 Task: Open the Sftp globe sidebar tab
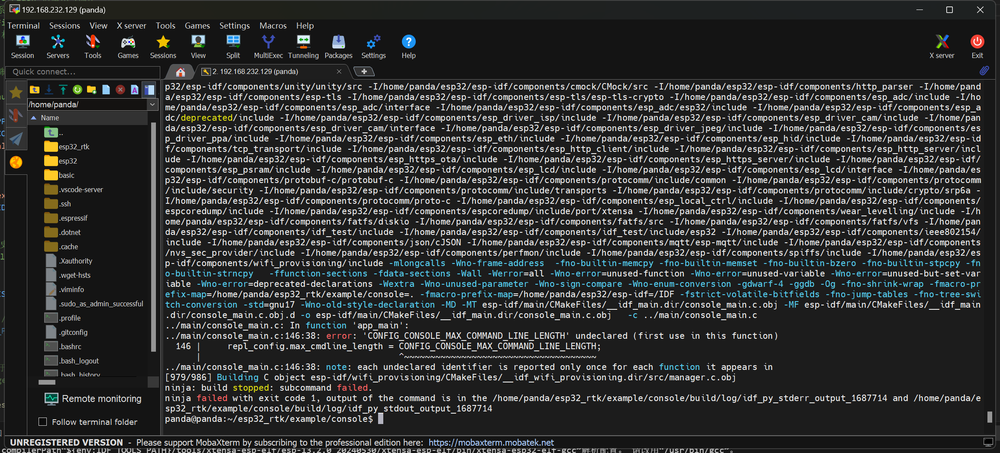[x=16, y=162]
